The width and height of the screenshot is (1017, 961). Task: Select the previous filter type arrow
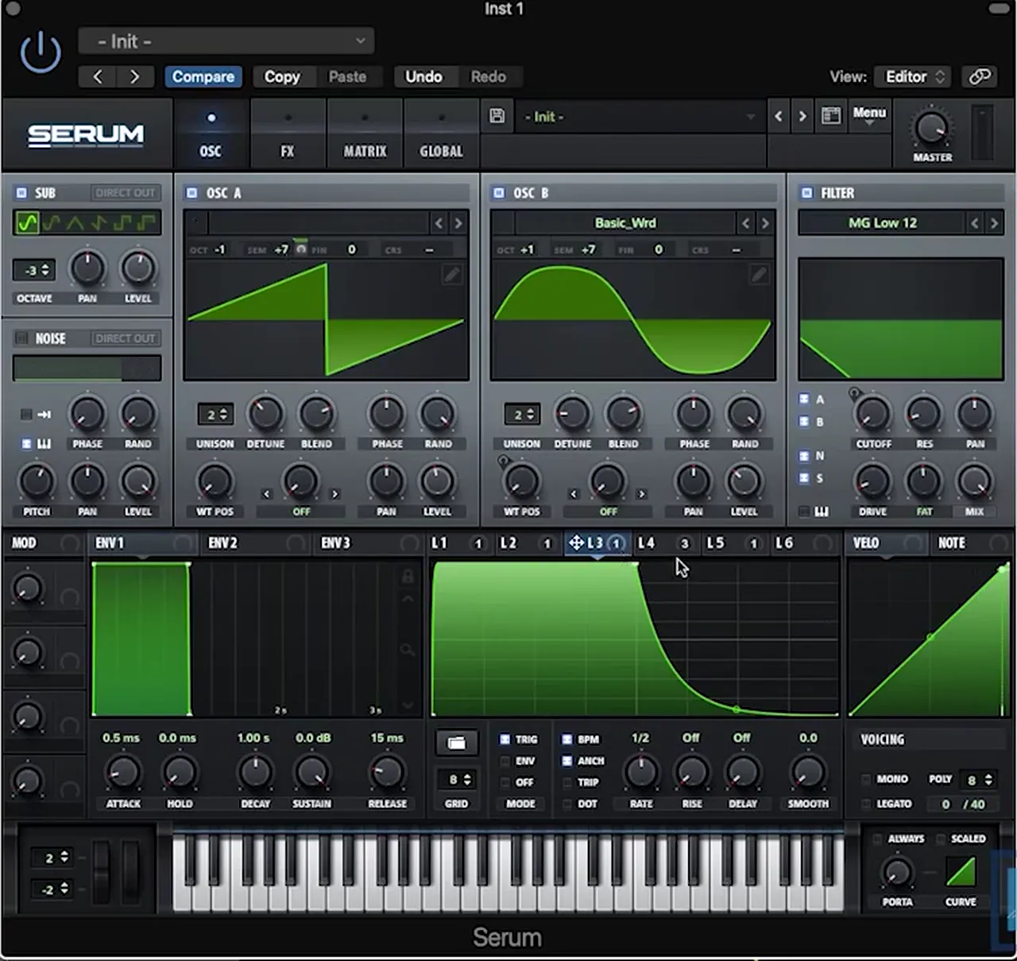pyautogui.click(x=974, y=223)
